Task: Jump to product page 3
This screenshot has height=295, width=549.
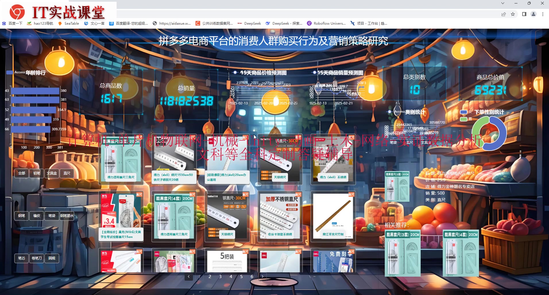Action: [x=220, y=277]
